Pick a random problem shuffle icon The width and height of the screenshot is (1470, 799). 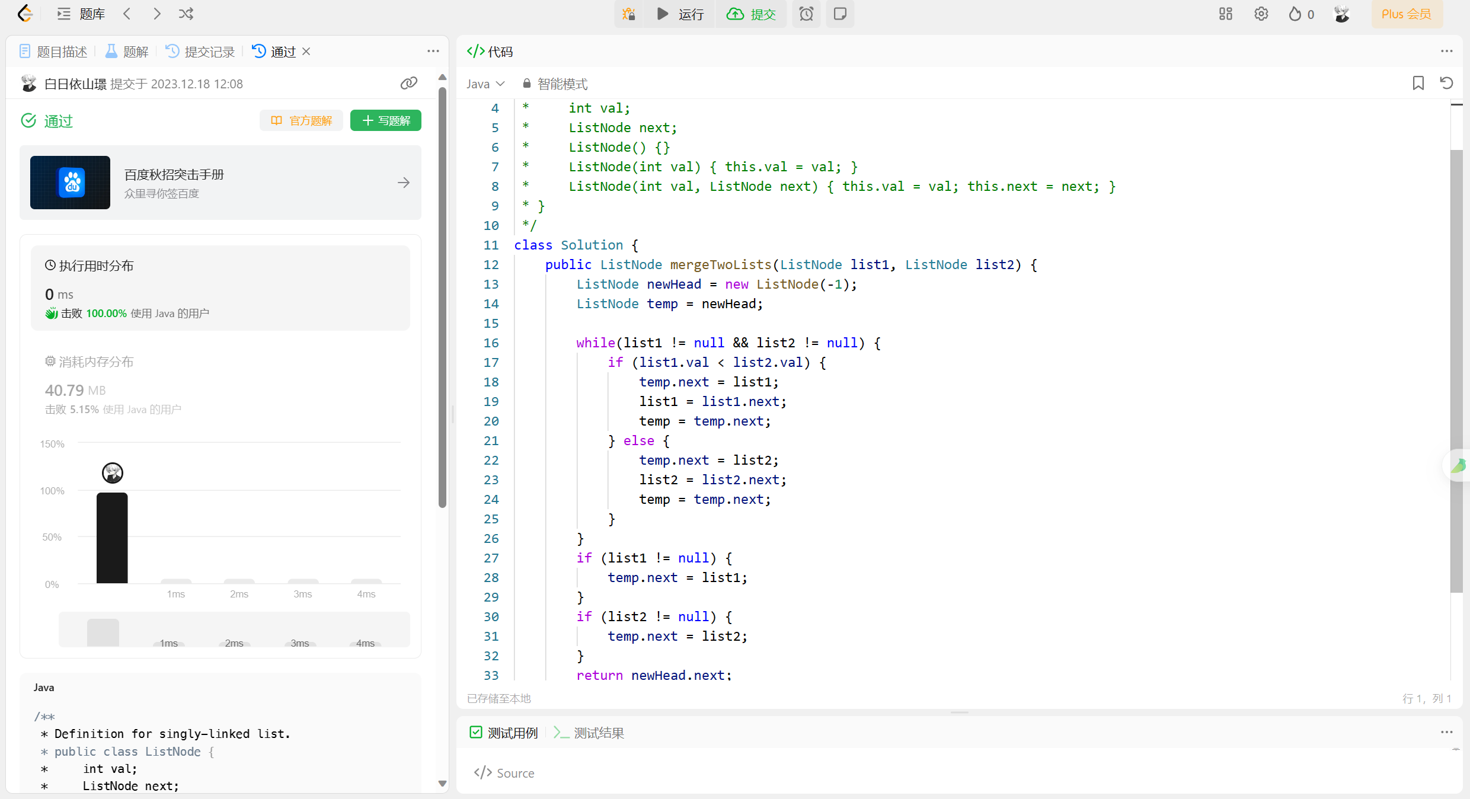tap(186, 14)
